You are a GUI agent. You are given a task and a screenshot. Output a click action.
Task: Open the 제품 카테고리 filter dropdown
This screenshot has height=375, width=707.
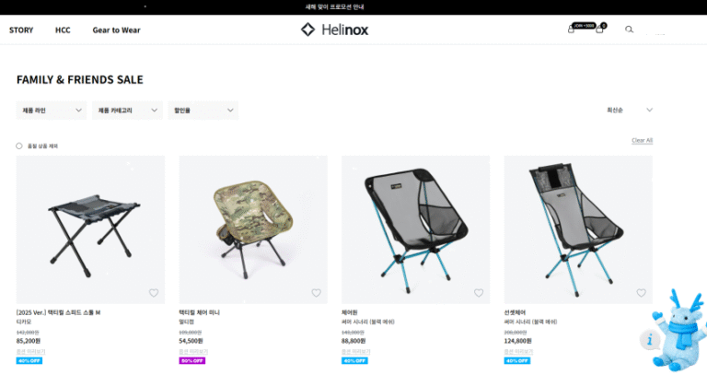pyautogui.click(x=127, y=111)
